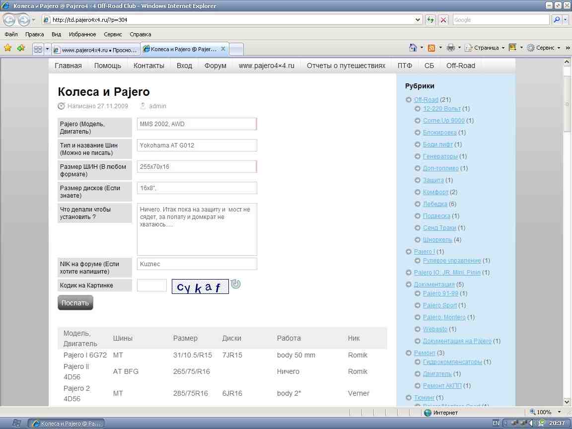Viewport: 572px width, 429px height.
Task: Open the Лебедка category link
Action: [x=435, y=204]
